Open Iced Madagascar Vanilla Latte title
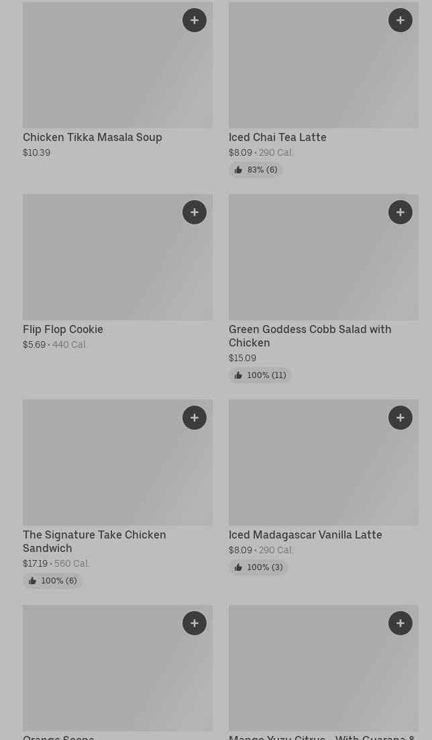 coord(305,535)
